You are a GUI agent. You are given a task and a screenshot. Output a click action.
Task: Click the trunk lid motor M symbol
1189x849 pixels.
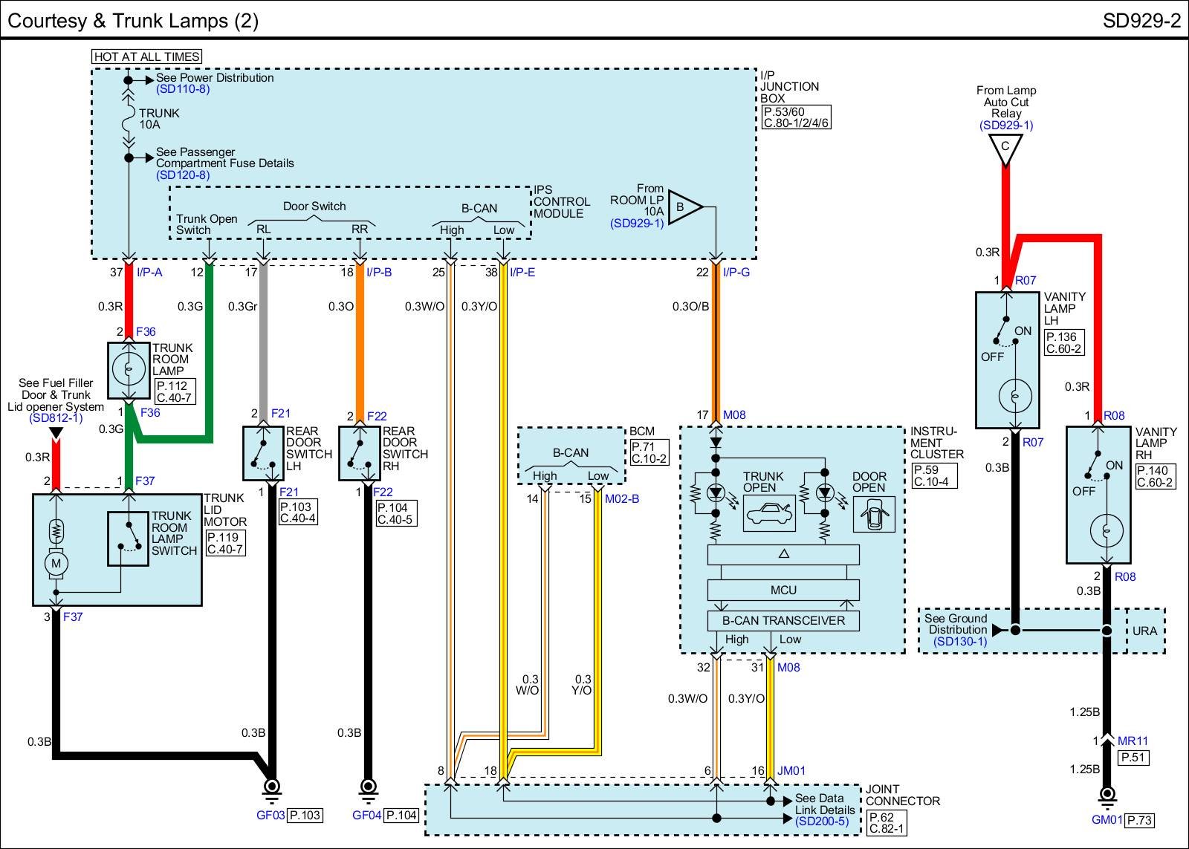pos(56,564)
